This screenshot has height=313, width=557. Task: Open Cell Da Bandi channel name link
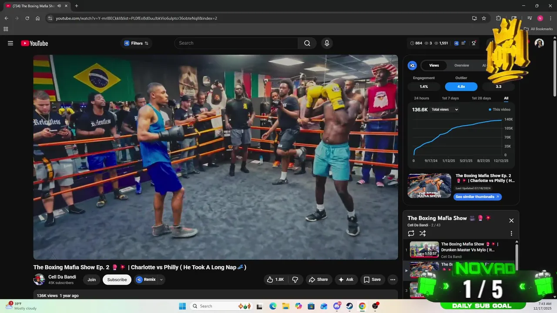click(62, 277)
